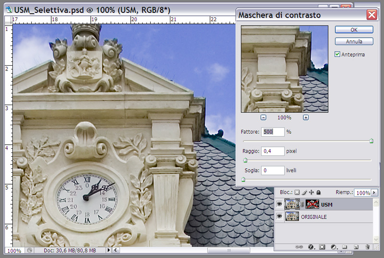Open the layer style fx menu
The width and height of the screenshot is (384, 258).
coord(311,247)
